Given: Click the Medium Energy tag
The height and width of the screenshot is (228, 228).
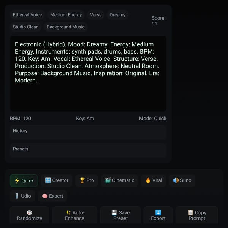Looking at the screenshot, I should [x=66, y=15].
